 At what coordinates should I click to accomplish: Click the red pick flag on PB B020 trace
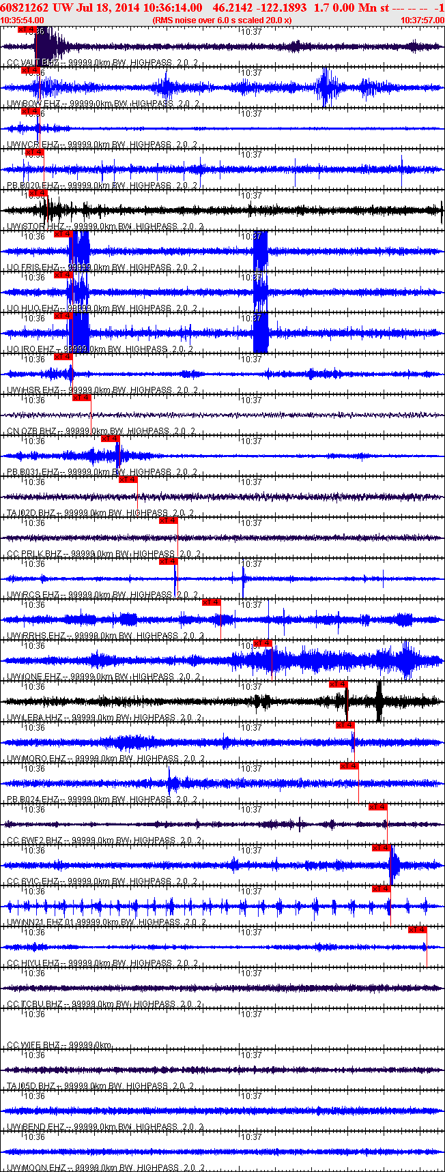pos(35,152)
